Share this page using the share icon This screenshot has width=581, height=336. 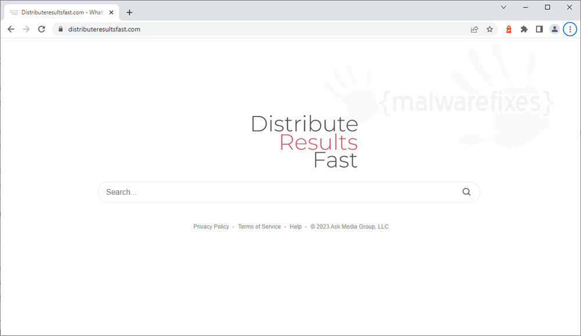(x=474, y=29)
